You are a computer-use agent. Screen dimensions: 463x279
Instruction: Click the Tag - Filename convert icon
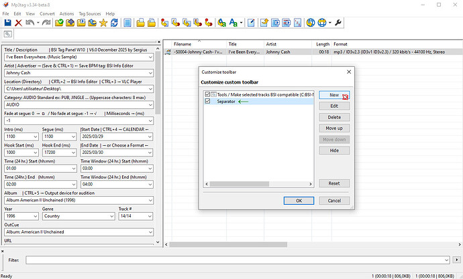tap(164, 23)
